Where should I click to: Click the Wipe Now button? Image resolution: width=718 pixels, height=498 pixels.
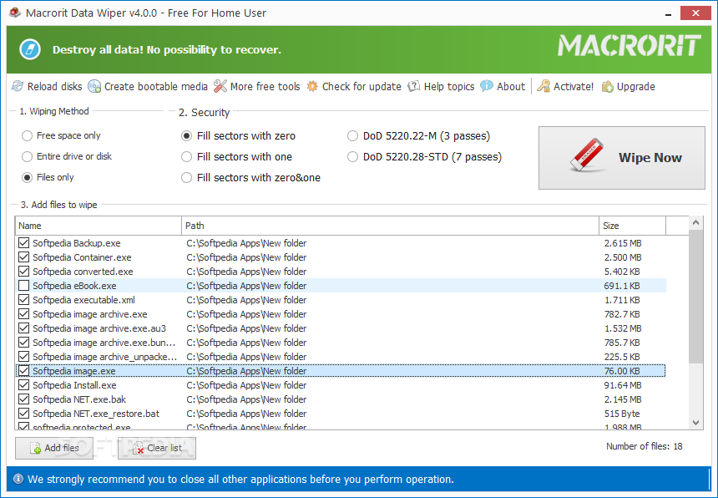621,158
